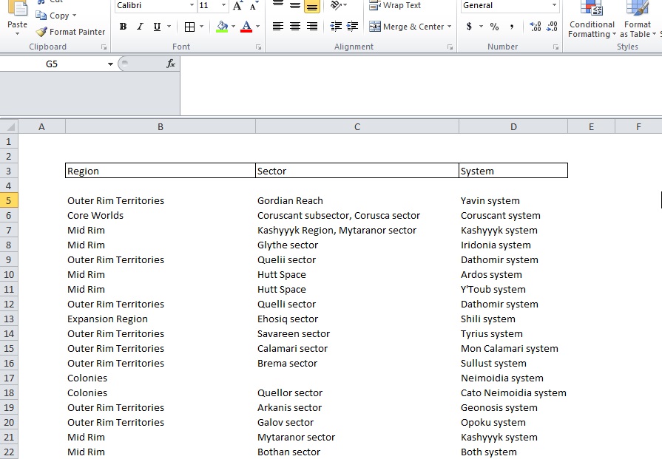Open the font size dropdown

point(212,6)
